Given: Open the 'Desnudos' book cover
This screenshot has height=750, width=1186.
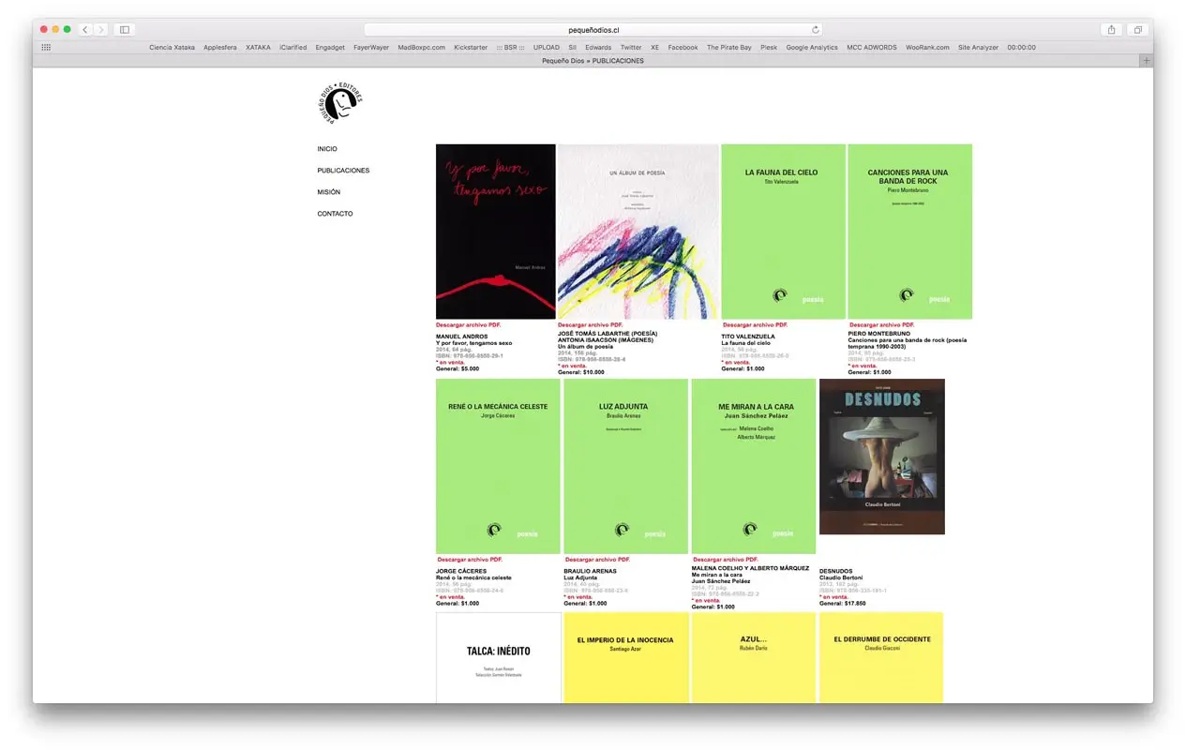Looking at the screenshot, I should [x=882, y=457].
